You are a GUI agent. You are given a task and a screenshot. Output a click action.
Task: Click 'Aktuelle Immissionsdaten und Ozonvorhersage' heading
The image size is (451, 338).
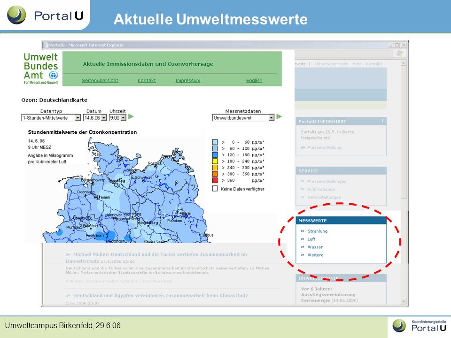(x=148, y=64)
